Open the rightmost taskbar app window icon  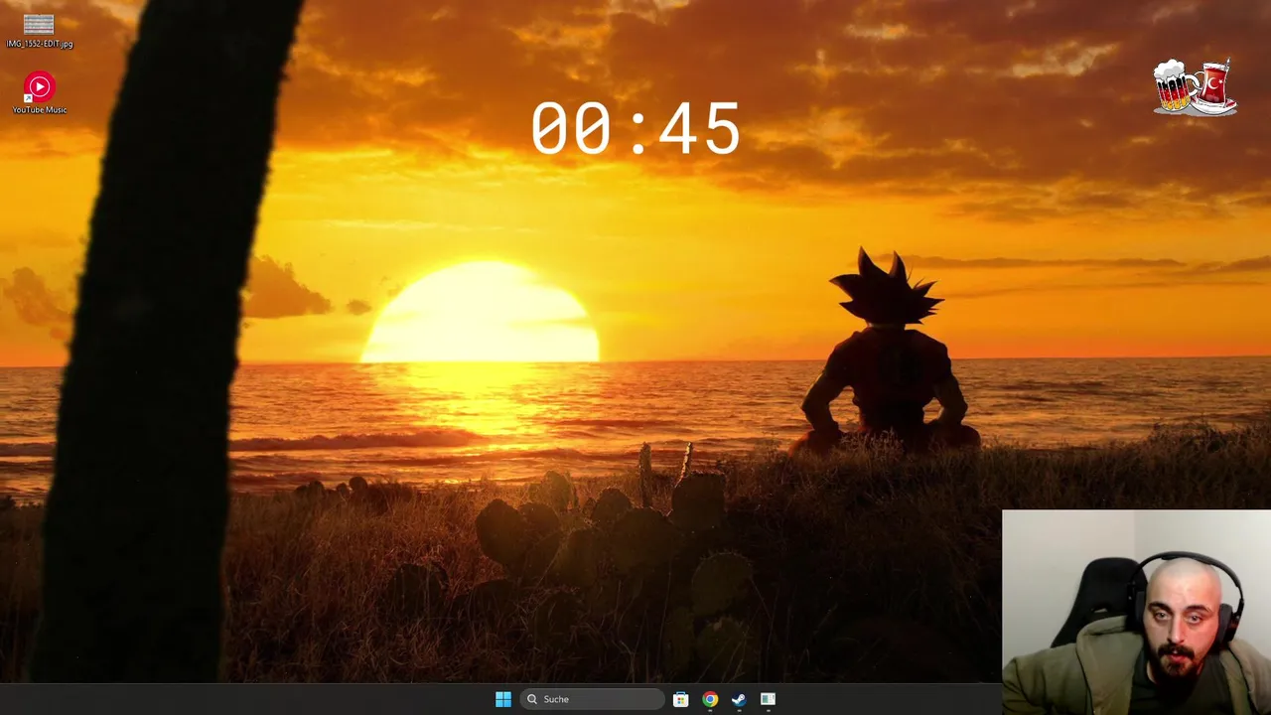coord(768,699)
